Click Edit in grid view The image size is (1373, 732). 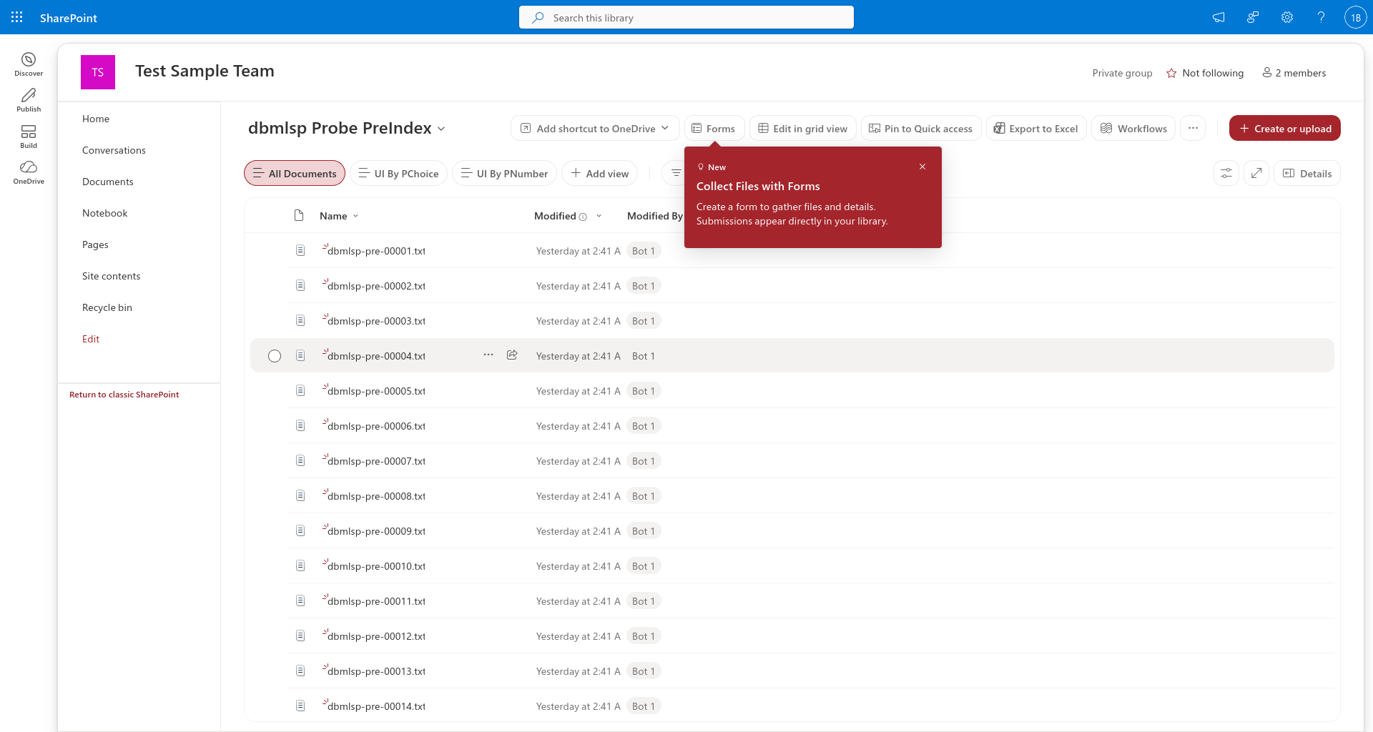(803, 128)
